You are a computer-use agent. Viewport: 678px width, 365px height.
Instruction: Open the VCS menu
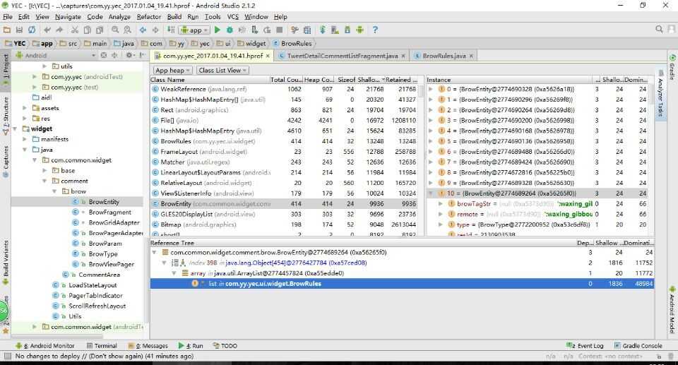(233, 17)
